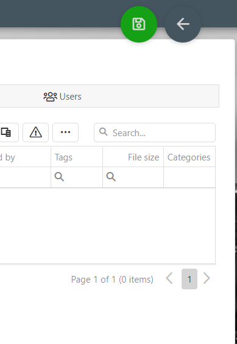Go to the next page chevron
Image resolution: width=237 pixels, height=344 pixels.
207,278
